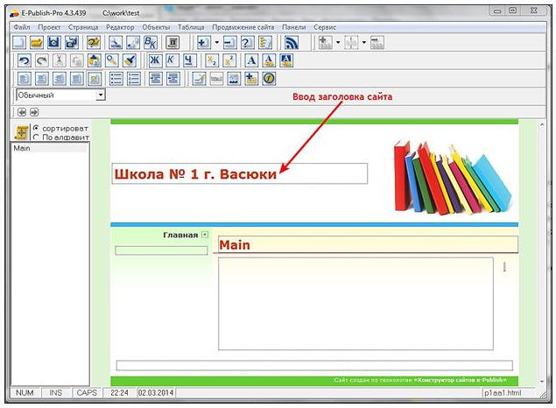Open the Панели menu
The width and height of the screenshot is (556, 408).
(293, 27)
